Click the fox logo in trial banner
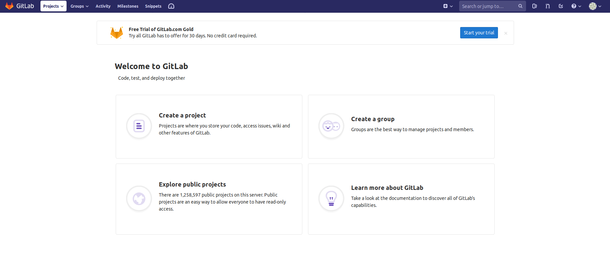 [x=117, y=33]
